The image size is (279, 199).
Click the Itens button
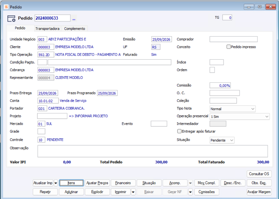[x=71, y=183]
